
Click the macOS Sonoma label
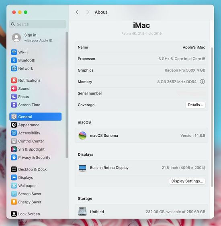(x=104, y=136)
